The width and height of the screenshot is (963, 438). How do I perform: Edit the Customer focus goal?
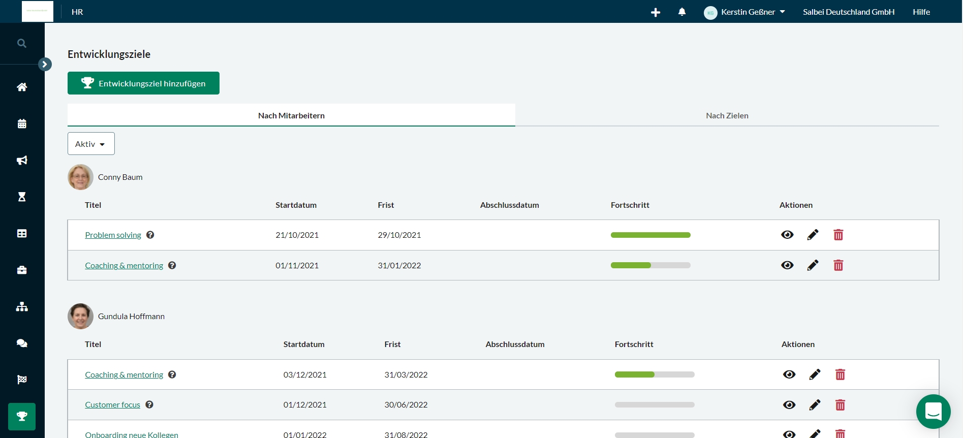(x=815, y=405)
